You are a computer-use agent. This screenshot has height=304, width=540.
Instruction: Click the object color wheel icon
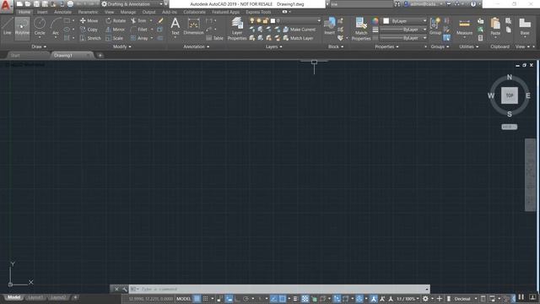click(375, 20)
